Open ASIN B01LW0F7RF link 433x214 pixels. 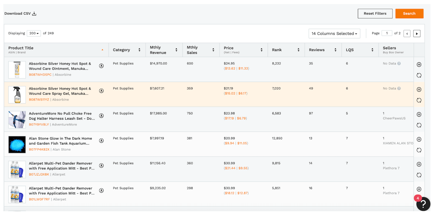point(40,199)
